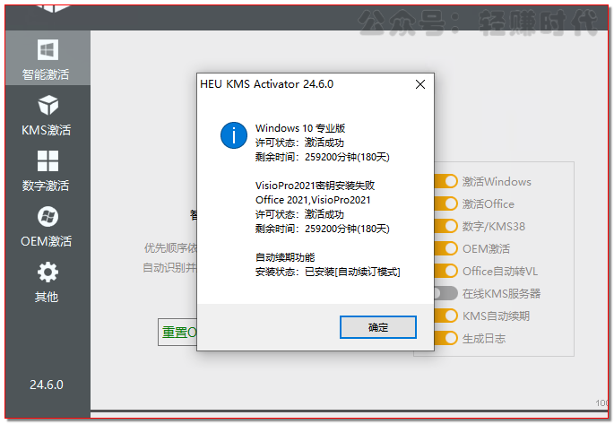Open 其他 gear settings icon

pyautogui.click(x=47, y=272)
